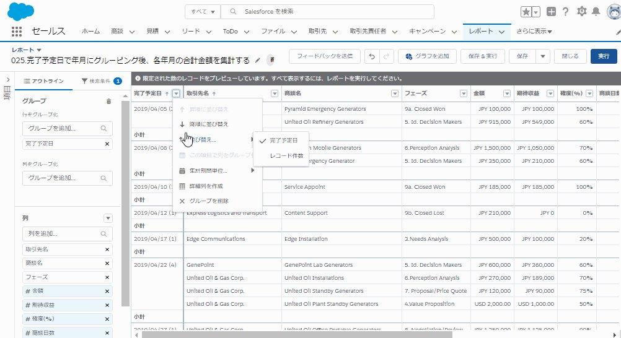This screenshot has width=621, height=338.
Task: Click the report table horizontal scrollbar
Action: 297,335
